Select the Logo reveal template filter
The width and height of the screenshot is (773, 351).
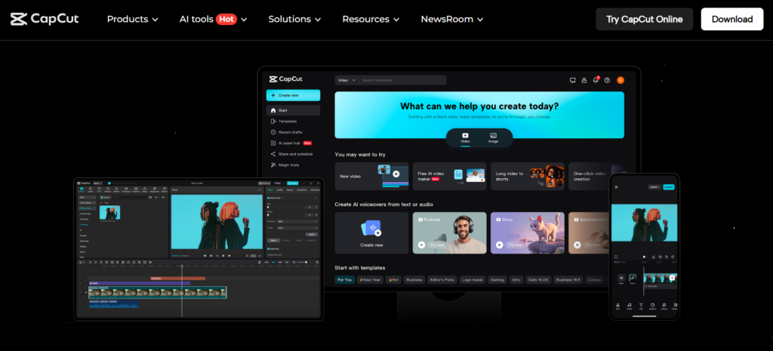(x=473, y=279)
